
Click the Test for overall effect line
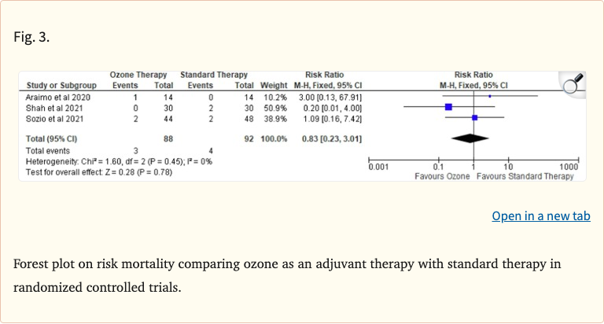coord(99,171)
